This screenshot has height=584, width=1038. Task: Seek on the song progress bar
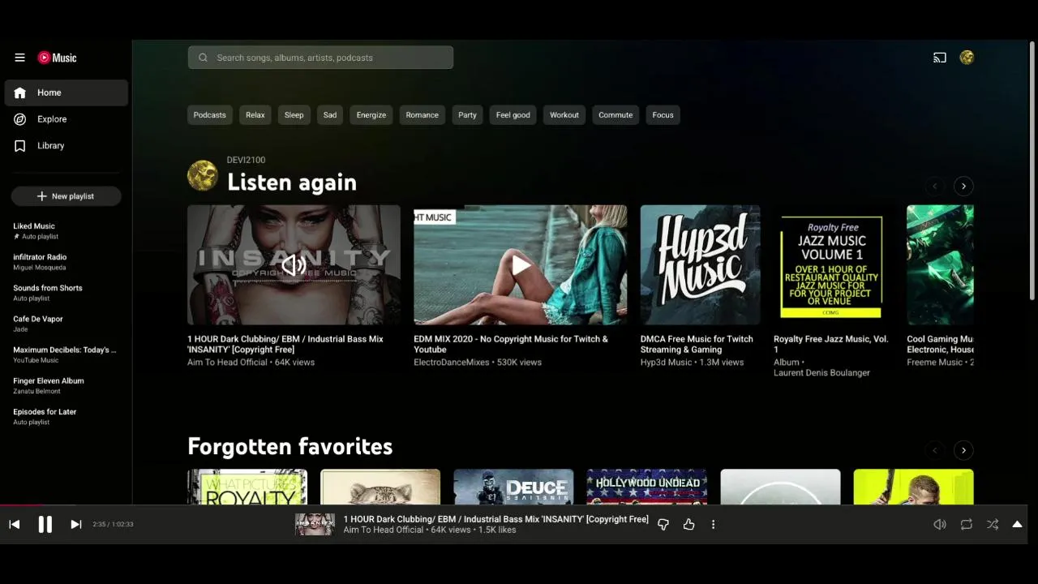513,505
